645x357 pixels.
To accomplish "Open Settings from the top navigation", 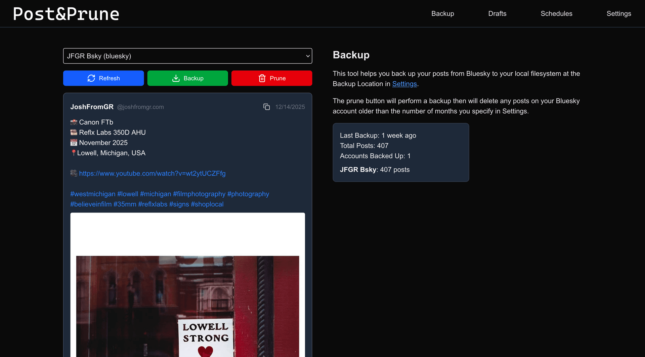I will pyautogui.click(x=618, y=14).
